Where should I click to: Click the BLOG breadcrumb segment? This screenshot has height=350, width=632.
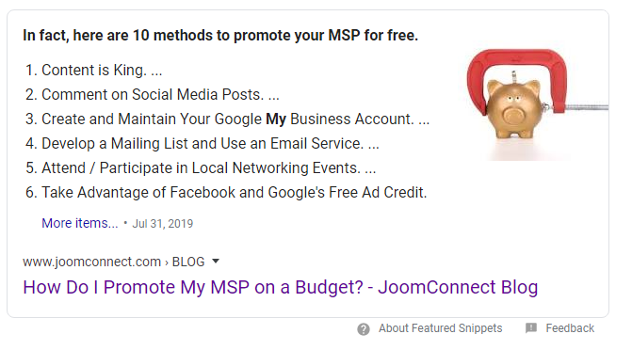coord(188,262)
